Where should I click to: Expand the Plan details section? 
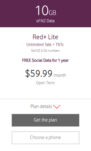45,106
